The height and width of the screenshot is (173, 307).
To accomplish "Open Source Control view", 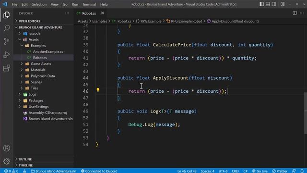I will [x=6, y=41].
